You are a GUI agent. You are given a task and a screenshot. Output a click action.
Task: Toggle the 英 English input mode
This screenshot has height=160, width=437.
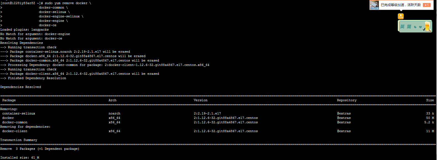click(402, 27)
